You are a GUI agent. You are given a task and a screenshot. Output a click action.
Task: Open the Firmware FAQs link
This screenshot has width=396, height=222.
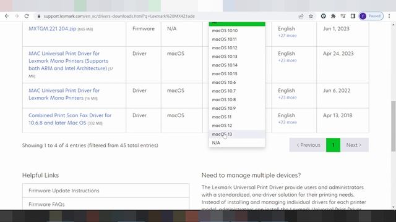point(46,204)
